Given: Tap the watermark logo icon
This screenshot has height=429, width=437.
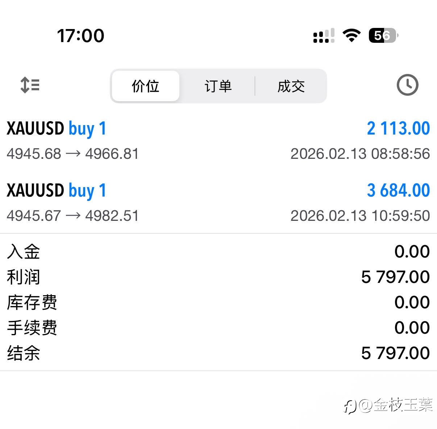Looking at the screenshot, I should [x=350, y=406].
